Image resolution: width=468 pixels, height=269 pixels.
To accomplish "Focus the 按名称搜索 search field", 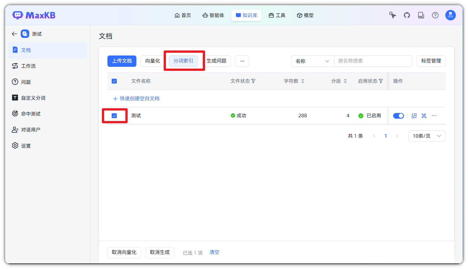I will (x=373, y=61).
